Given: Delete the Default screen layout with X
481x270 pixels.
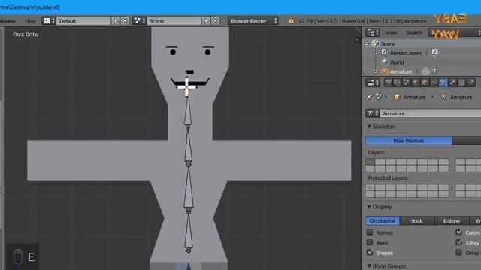Looking at the screenshot, I should tap(125, 21).
